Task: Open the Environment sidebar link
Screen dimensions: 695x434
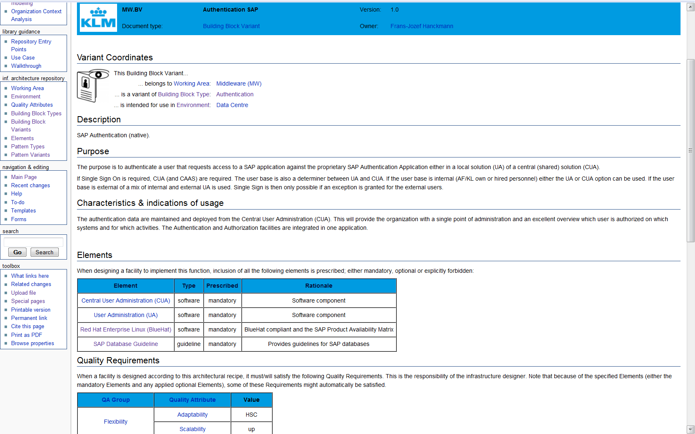Action: (x=26, y=97)
